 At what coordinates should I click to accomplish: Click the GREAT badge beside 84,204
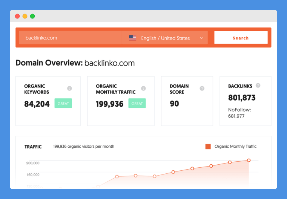[x=63, y=103]
